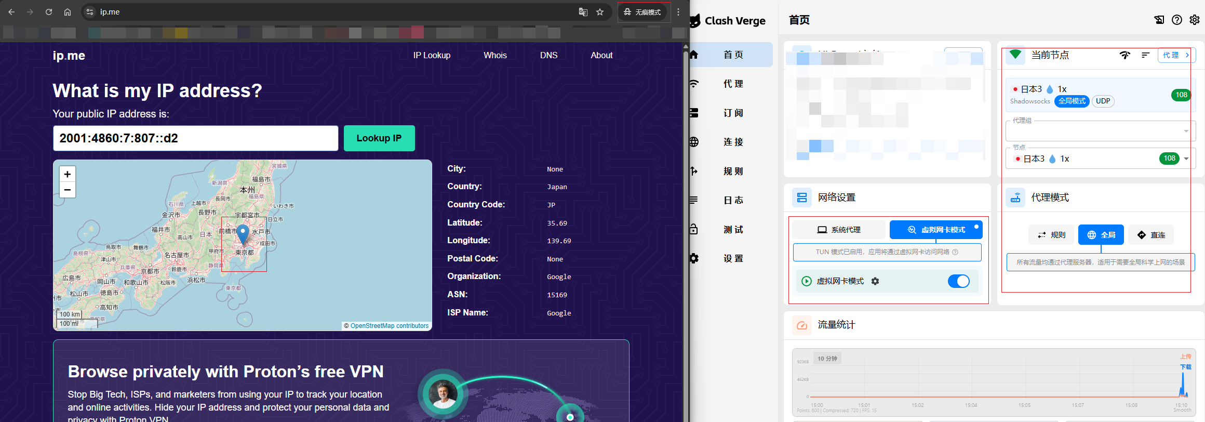The height and width of the screenshot is (422, 1205).
Task: Expand the 代理组 dropdown
Action: click(x=1186, y=131)
